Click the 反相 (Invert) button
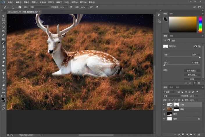 [192, 79]
